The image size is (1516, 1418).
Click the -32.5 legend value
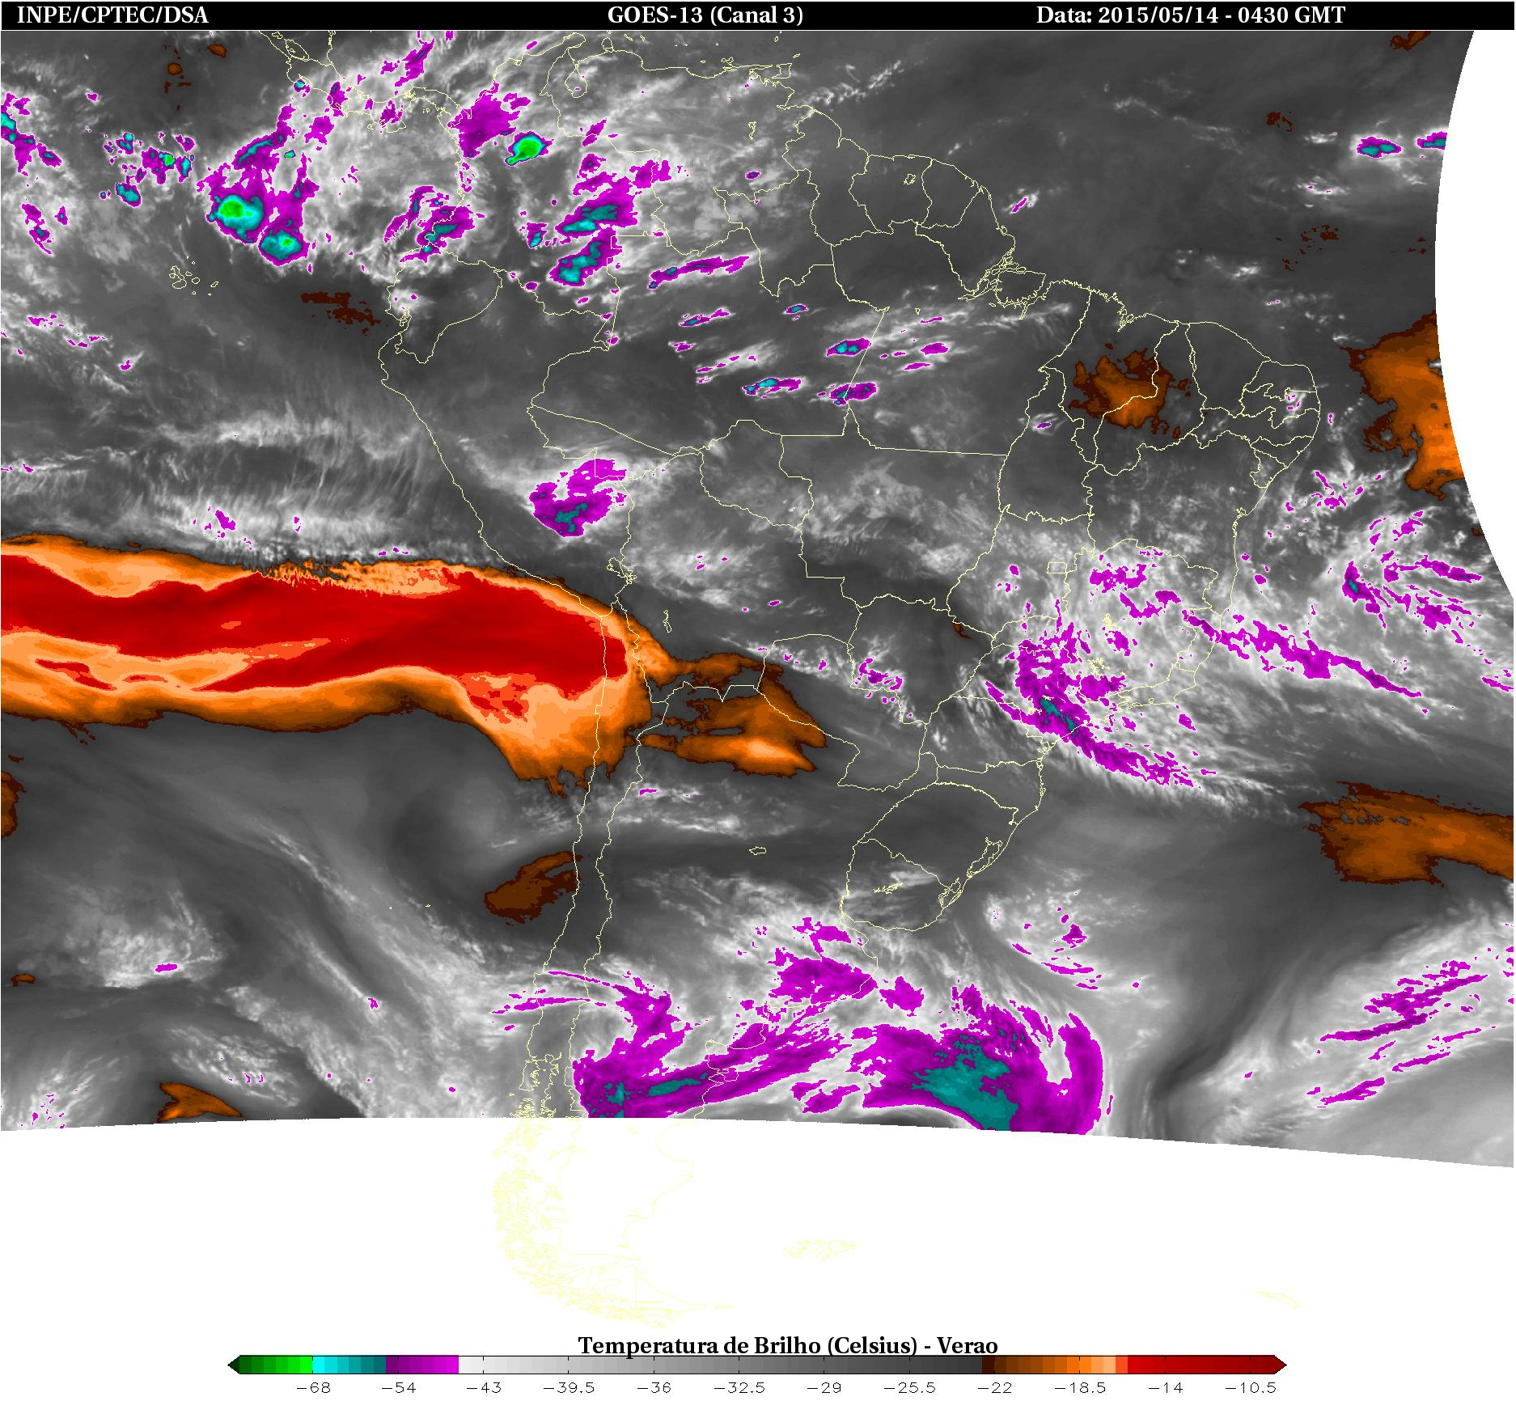739,1388
